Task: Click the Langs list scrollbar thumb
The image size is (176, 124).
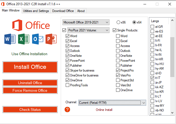Action: [x=172, y=57]
